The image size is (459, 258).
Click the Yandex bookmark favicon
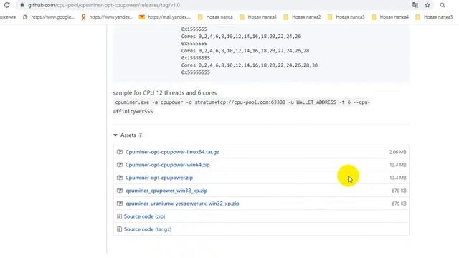click(84, 17)
